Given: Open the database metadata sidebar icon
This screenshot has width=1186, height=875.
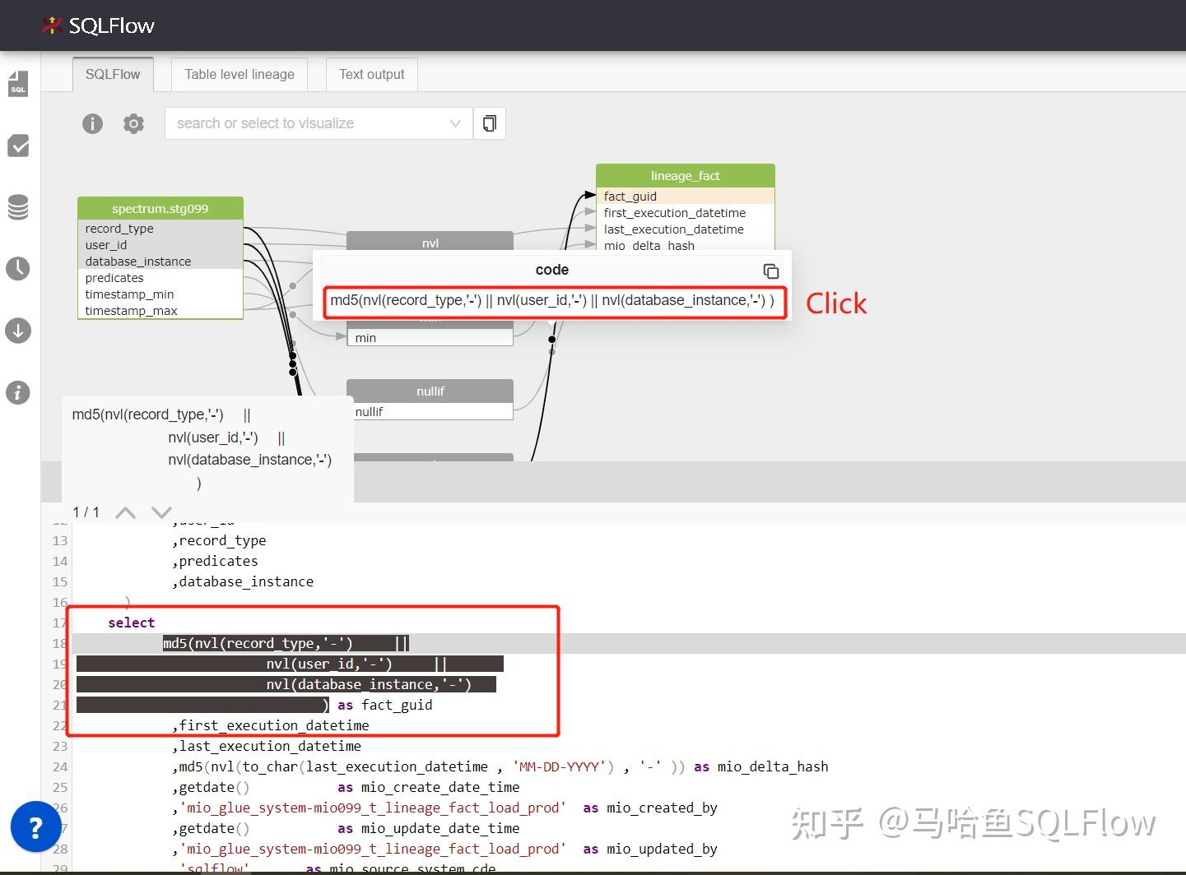Looking at the screenshot, I should click(17, 207).
